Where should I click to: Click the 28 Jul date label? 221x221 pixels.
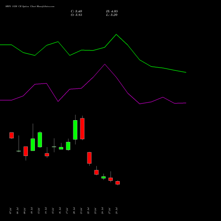(x=117, y=211)
